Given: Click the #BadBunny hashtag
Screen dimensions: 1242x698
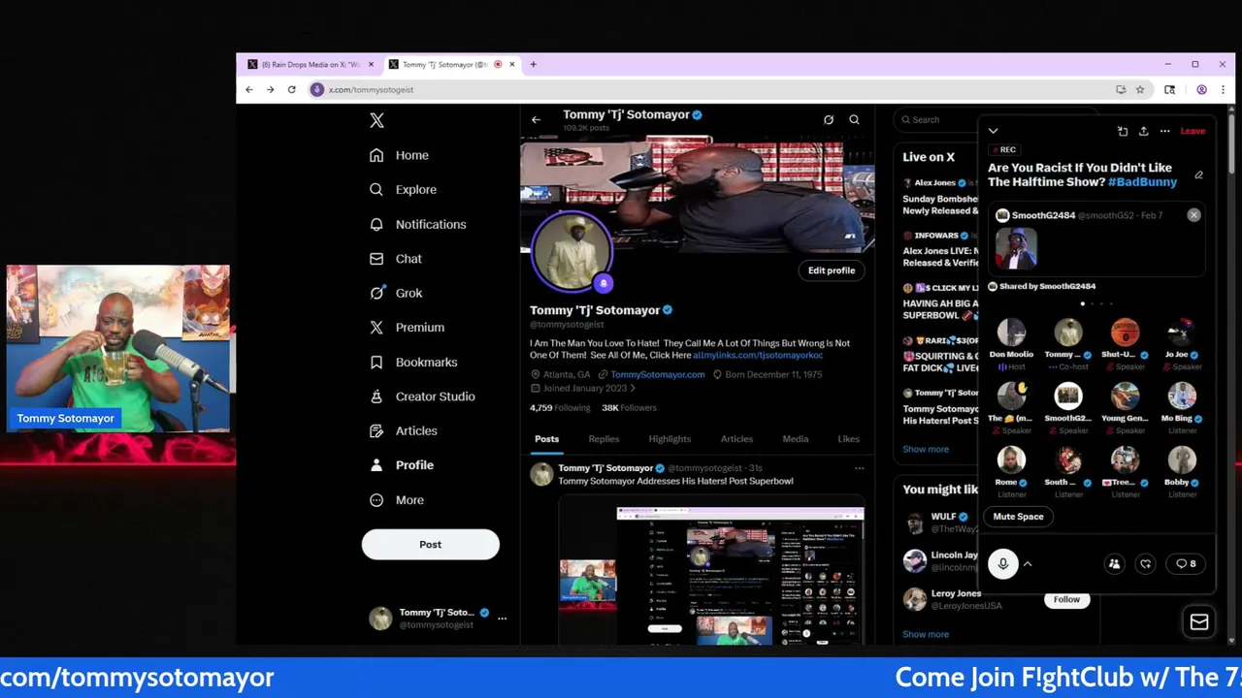Looking at the screenshot, I should [1142, 182].
